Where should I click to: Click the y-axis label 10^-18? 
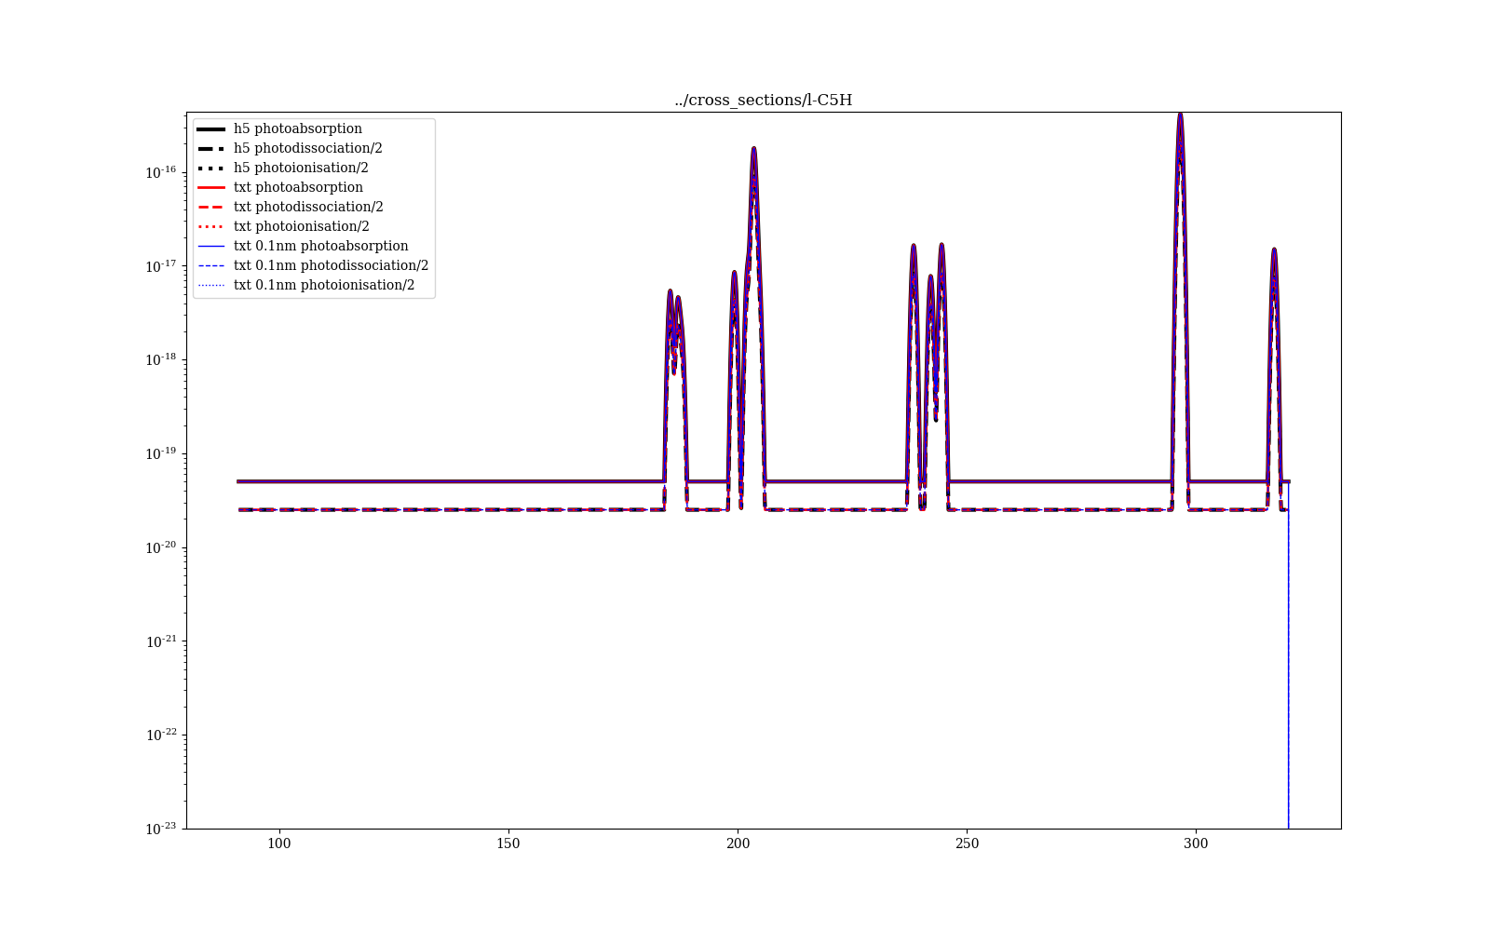point(161,359)
